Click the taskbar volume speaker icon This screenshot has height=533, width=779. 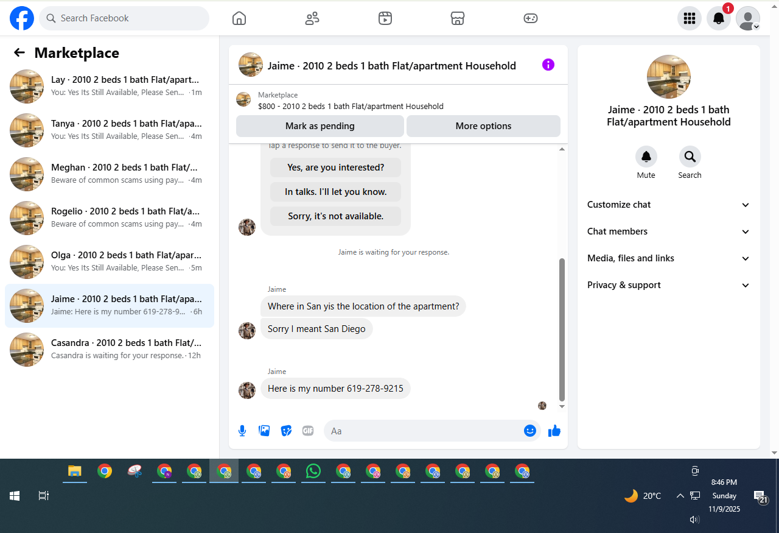click(x=694, y=520)
